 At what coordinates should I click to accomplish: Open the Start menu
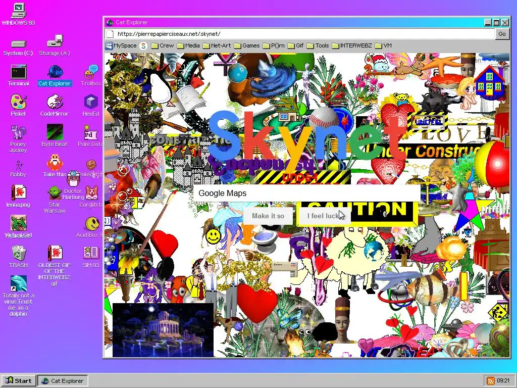[x=19, y=380]
